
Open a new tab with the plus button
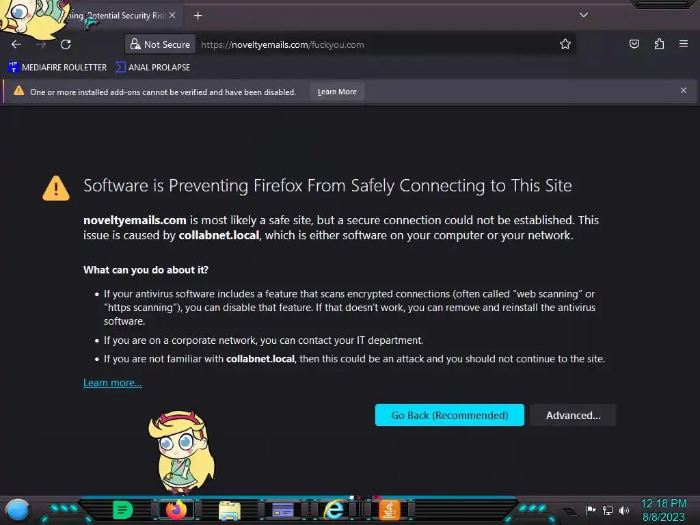click(x=198, y=16)
